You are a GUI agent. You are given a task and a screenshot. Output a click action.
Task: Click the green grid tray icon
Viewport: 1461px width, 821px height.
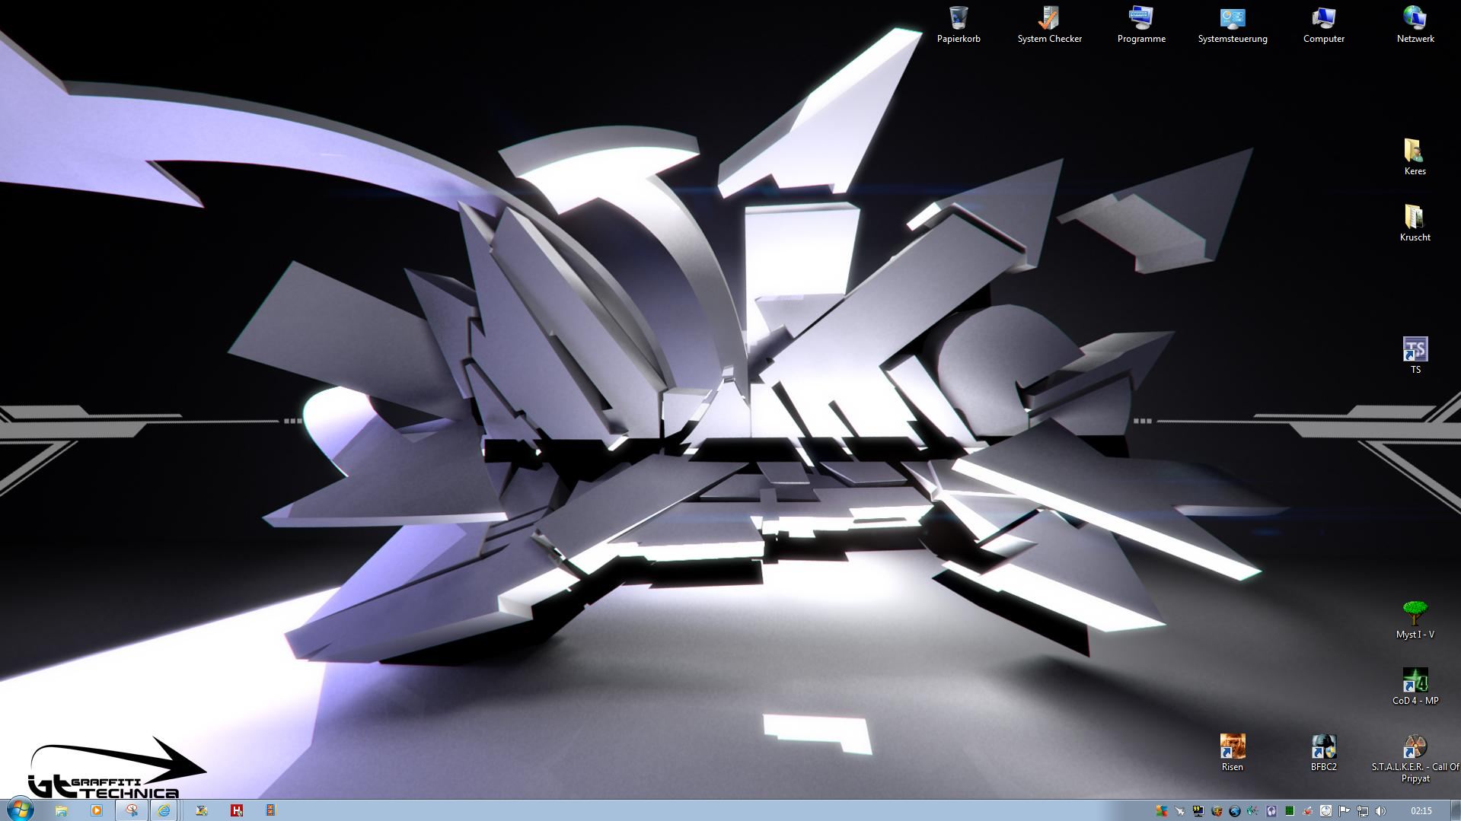tap(1290, 811)
